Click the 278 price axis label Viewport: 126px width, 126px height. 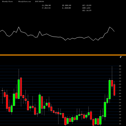point(120,90)
